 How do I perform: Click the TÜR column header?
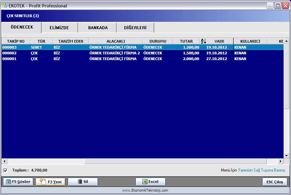(41, 41)
